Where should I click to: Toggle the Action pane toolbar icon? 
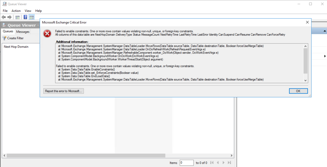[32, 17]
